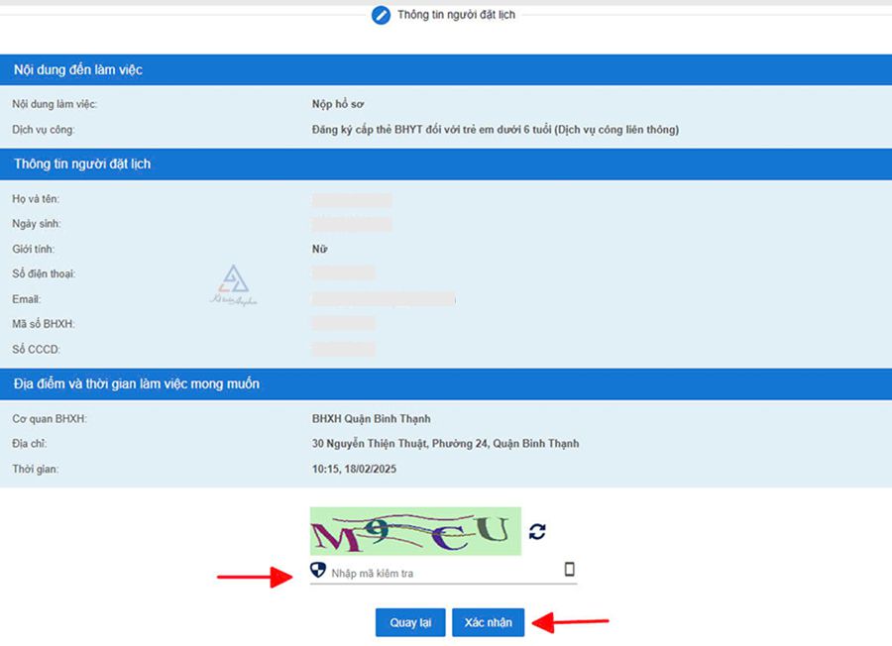892x646 pixels.
Task: Click the Đăng ký cấp thẻ BHYT service text
Action: pyautogui.click(x=495, y=130)
